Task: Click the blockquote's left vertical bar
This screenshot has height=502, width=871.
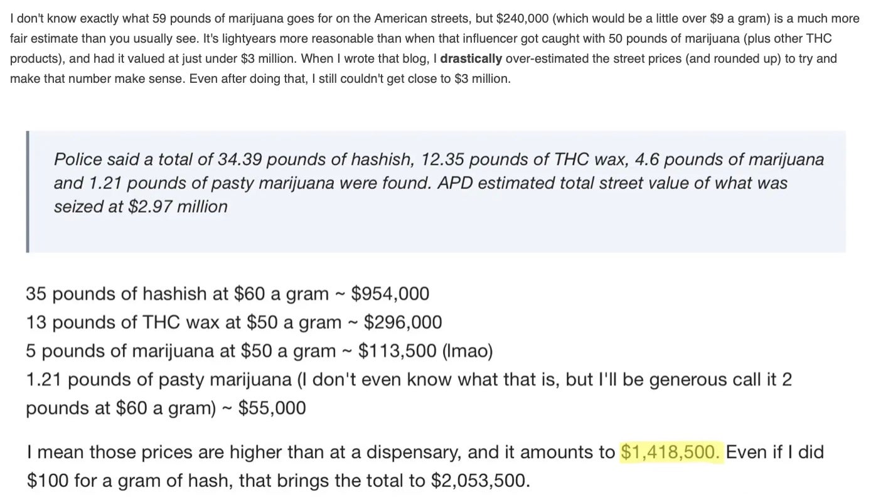Action: coord(28,191)
